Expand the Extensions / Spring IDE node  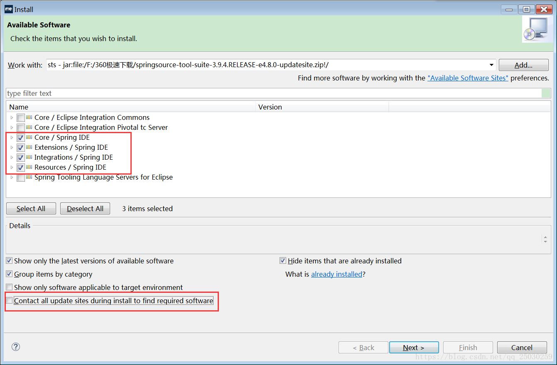click(x=12, y=148)
